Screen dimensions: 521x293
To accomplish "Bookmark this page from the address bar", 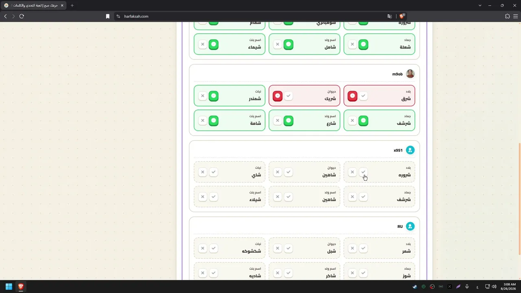I will pyautogui.click(x=107, y=16).
